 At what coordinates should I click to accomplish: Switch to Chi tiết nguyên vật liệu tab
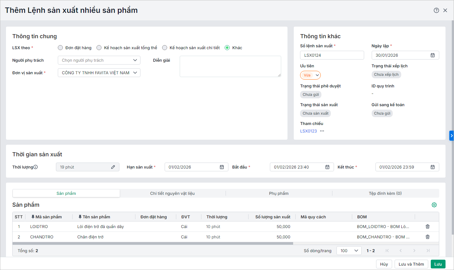click(x=172, y=193)
